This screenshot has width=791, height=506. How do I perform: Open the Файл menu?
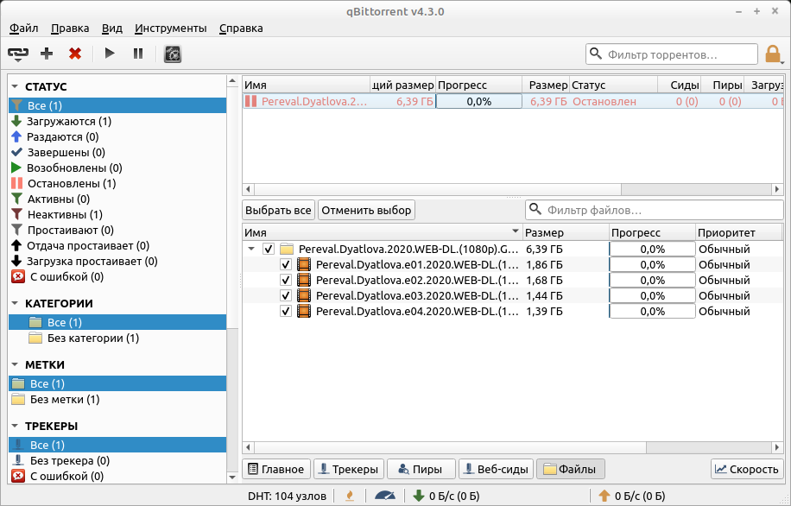[23, 28]
